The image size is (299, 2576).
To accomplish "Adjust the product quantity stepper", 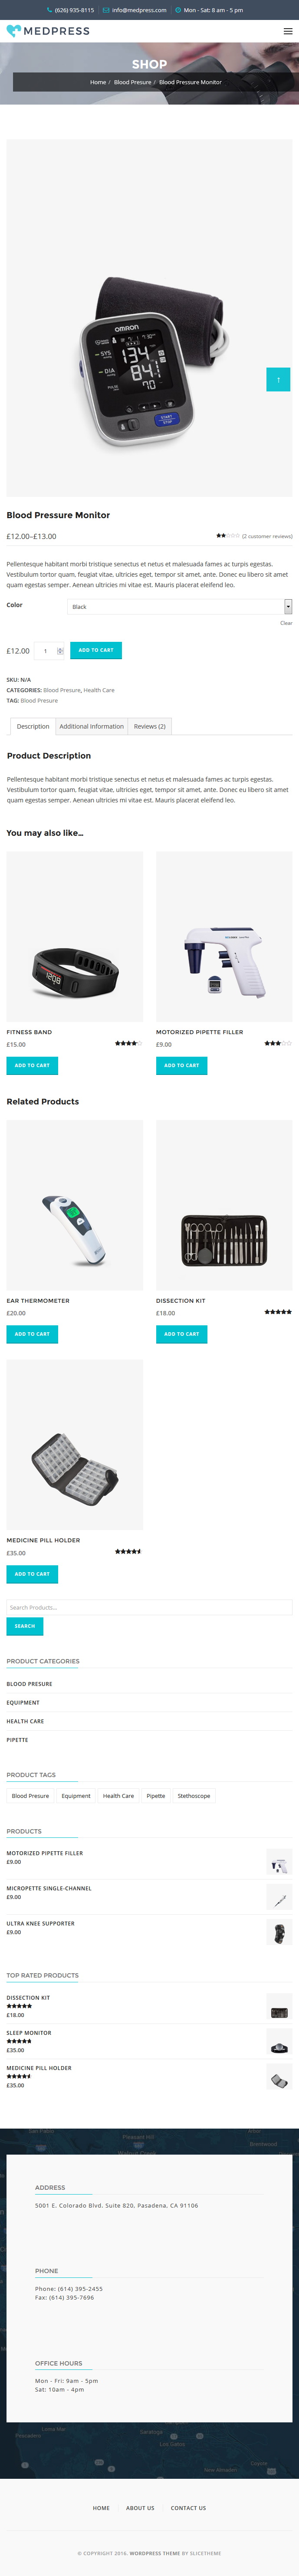I will pyautogui.click(x=60, y=651).
